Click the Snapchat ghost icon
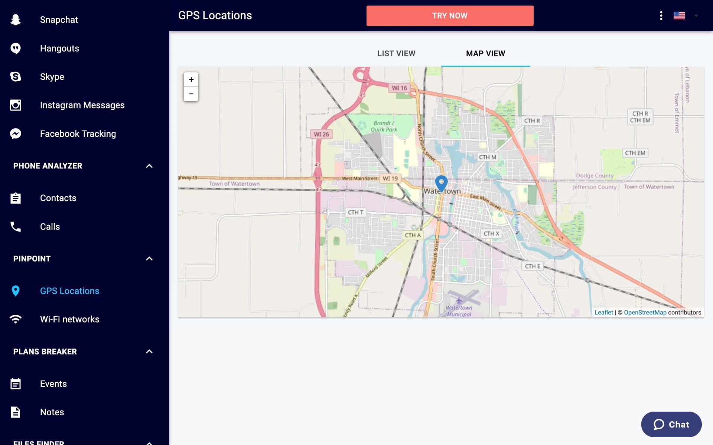This screenshot has width=713, height=445. pos(16,20)
